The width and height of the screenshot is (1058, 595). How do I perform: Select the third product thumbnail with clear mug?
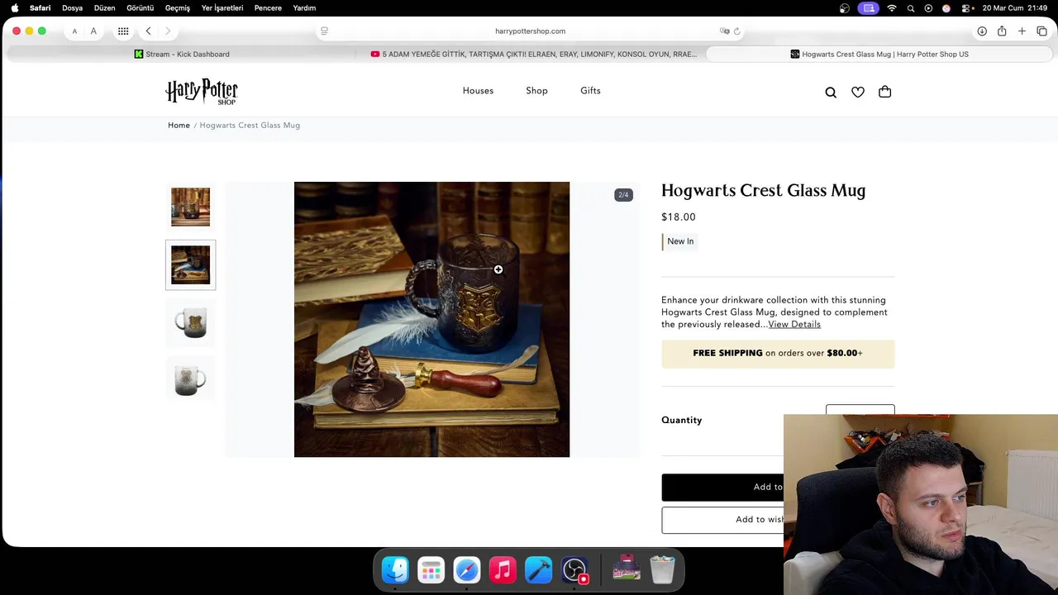click(x=191, y=322)
